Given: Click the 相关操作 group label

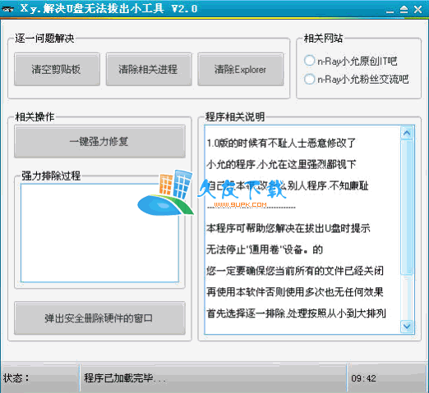Looking at the screenshot, I should coord(35,117).
